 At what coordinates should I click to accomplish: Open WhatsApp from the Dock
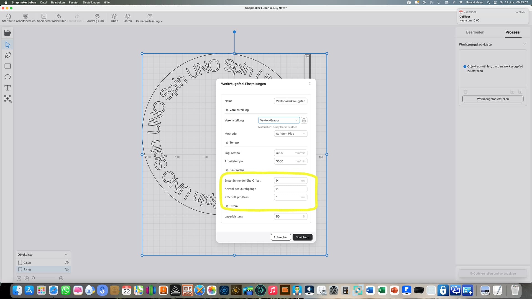tap(66, 290)
